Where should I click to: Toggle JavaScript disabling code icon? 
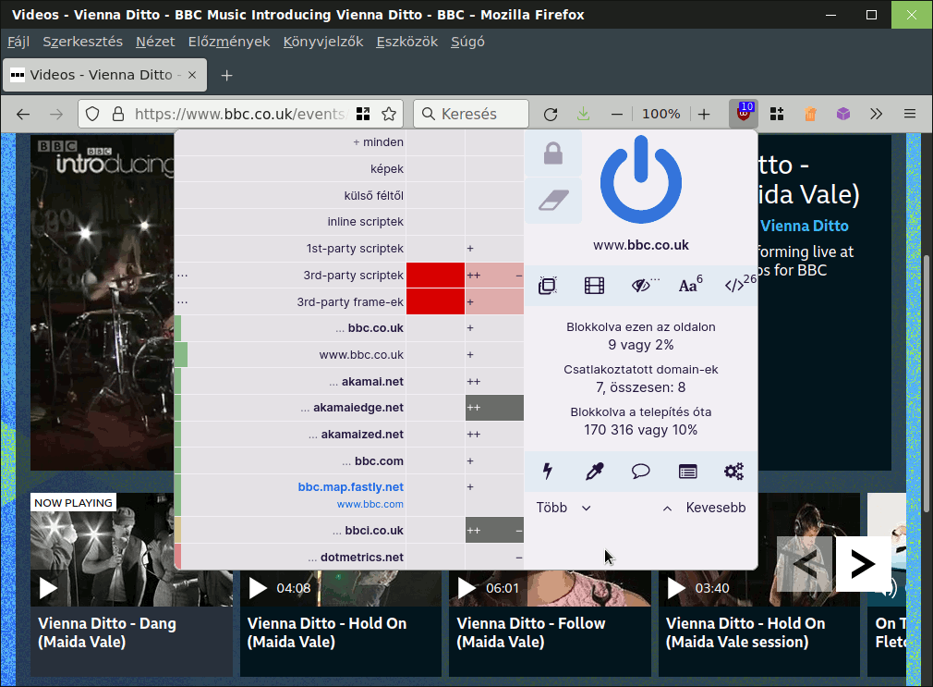click(735, 286)
